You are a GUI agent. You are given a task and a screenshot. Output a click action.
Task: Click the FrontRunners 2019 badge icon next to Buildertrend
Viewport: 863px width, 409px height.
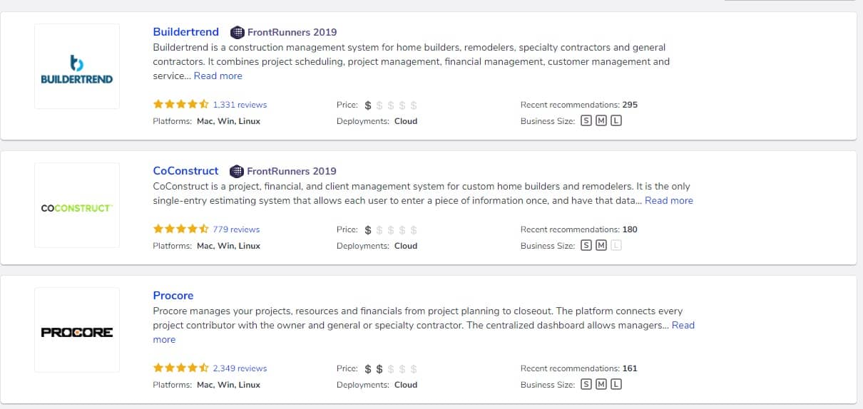pos(237,32)
